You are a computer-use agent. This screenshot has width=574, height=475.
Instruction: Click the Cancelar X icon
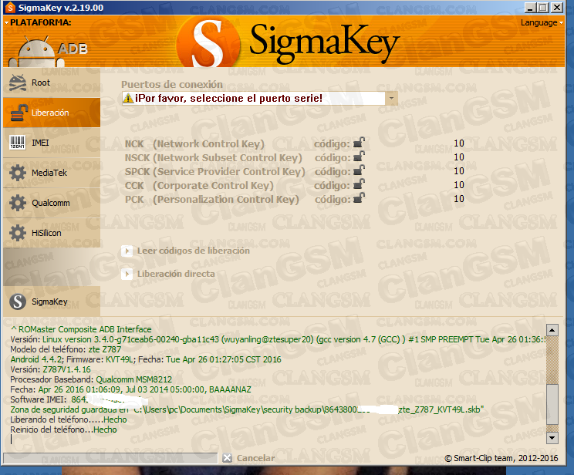tap(228, 458)
